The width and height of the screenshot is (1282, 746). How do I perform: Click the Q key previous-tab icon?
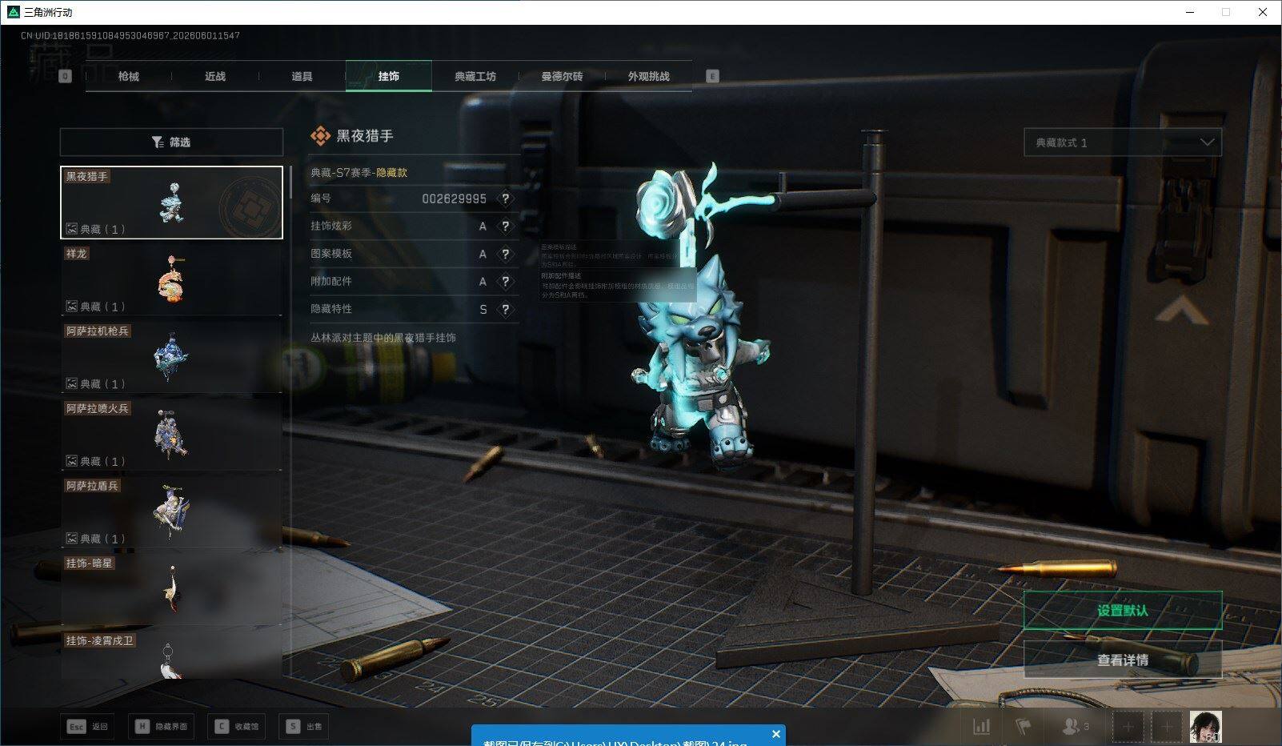coord(66,76)
